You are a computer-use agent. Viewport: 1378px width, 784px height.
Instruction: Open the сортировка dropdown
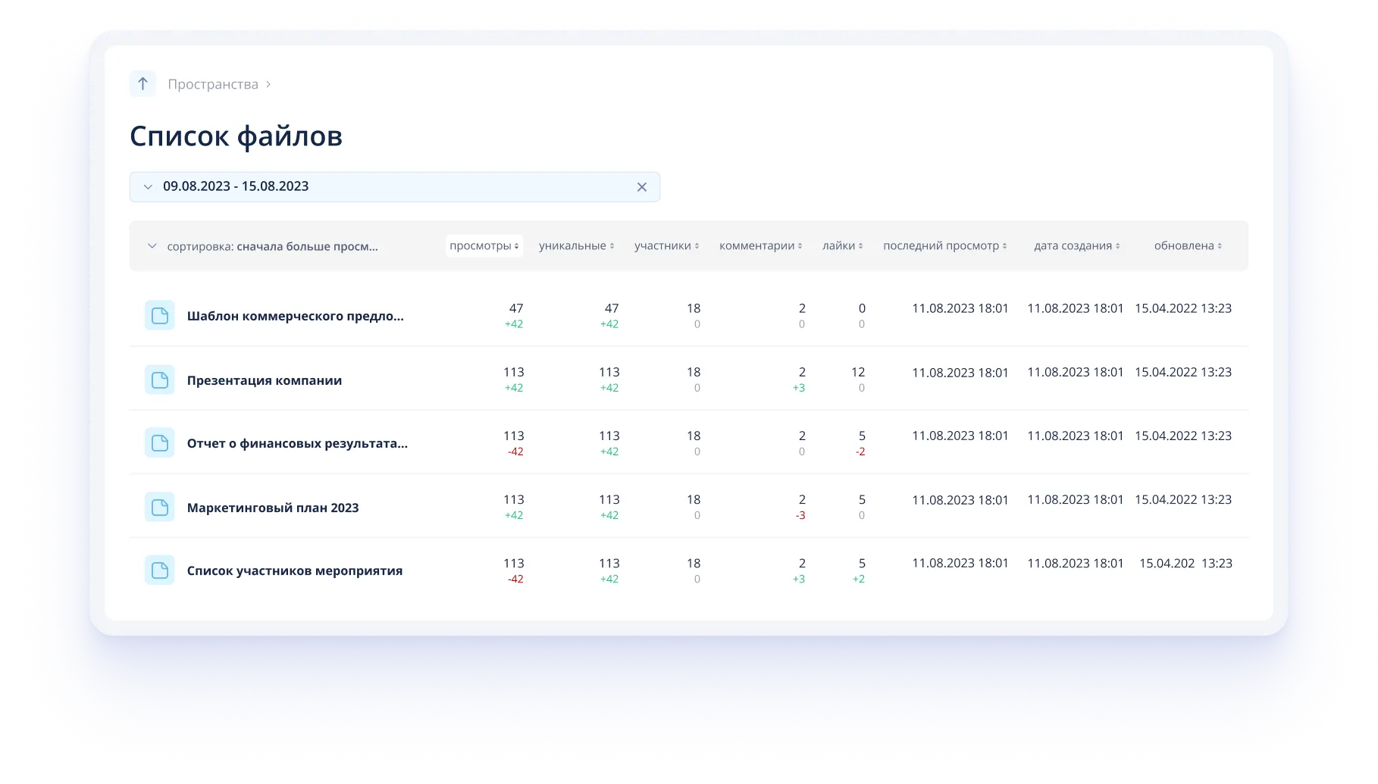tap(262, 246)
